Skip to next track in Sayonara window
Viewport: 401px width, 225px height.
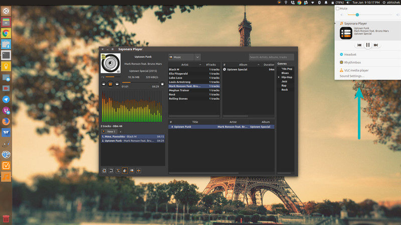(x=117, y=84)
